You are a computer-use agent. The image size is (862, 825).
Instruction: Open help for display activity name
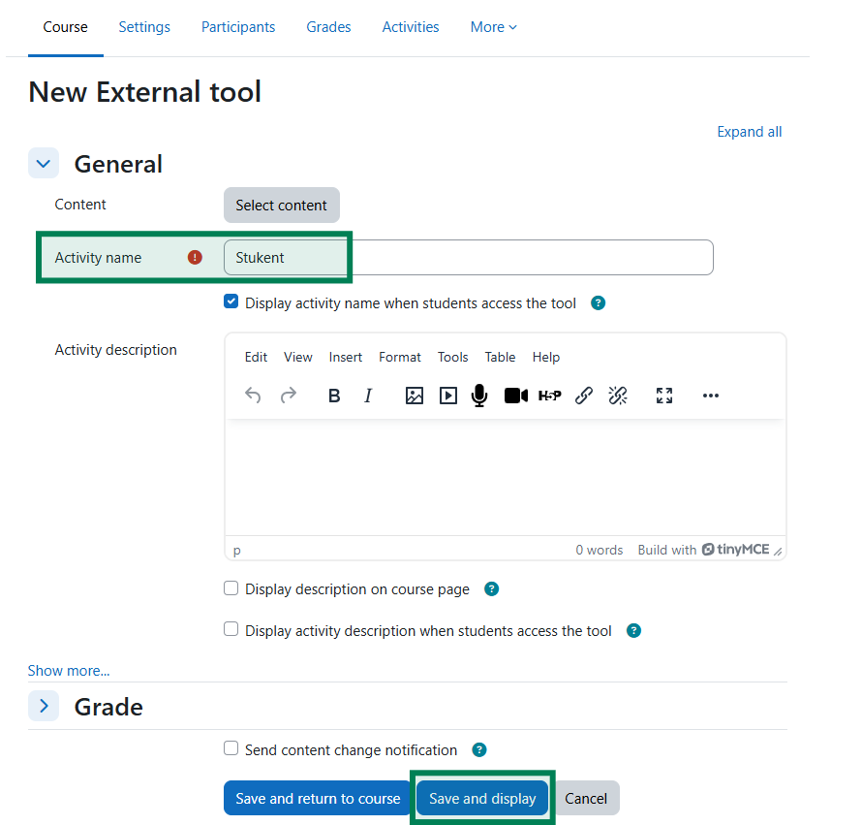(598, 302)
